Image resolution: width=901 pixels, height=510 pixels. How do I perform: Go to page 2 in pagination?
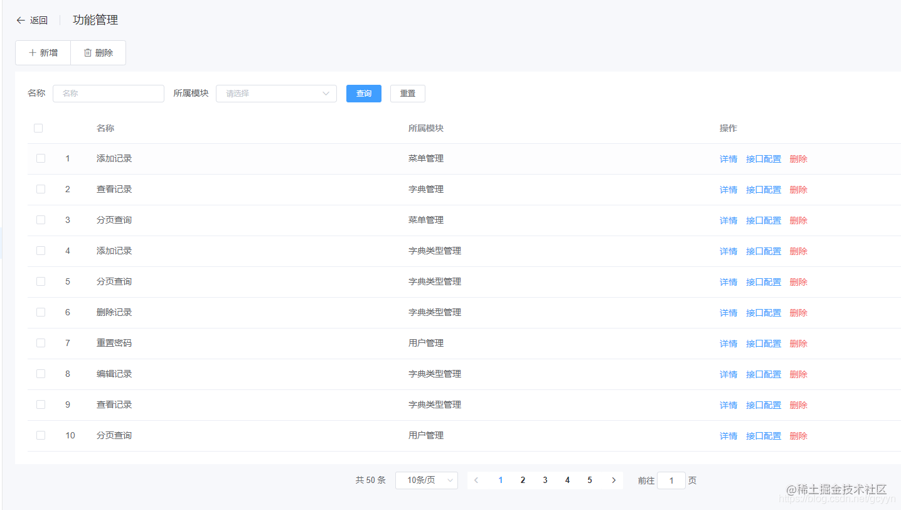523,480
